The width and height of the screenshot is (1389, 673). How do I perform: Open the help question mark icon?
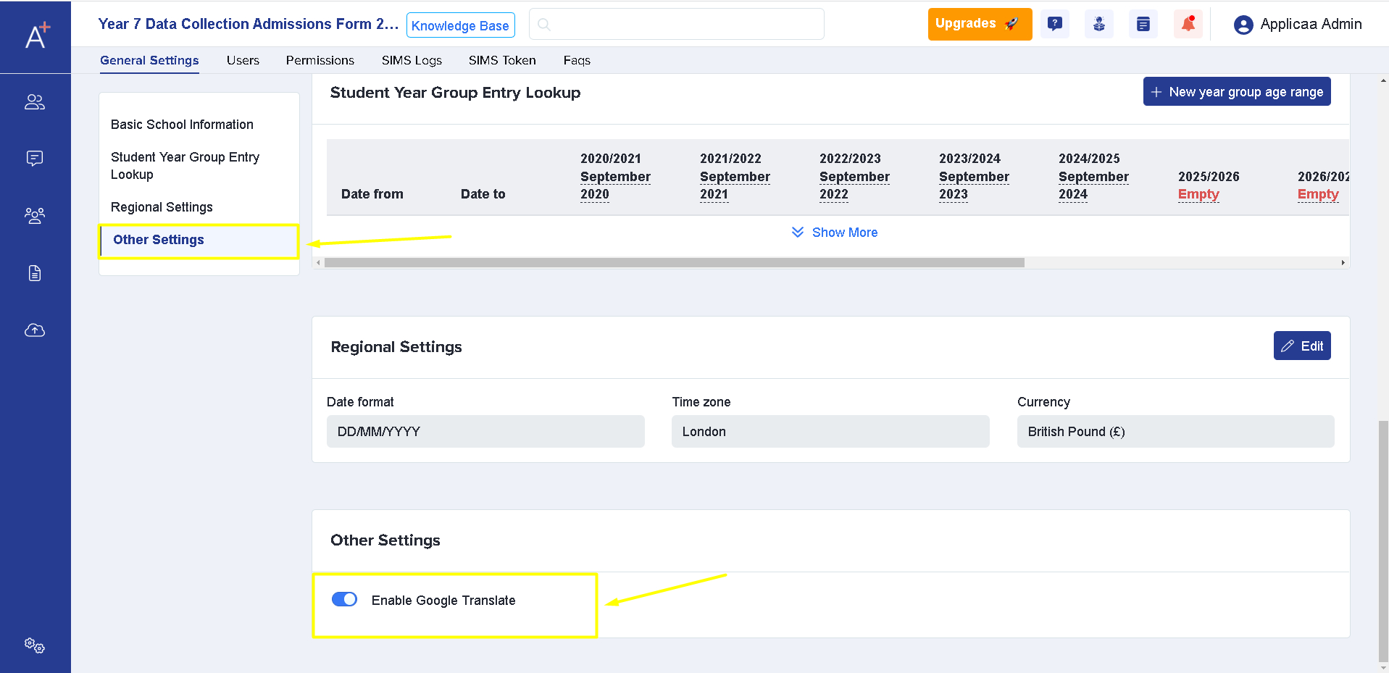(x=1055, y=24)
